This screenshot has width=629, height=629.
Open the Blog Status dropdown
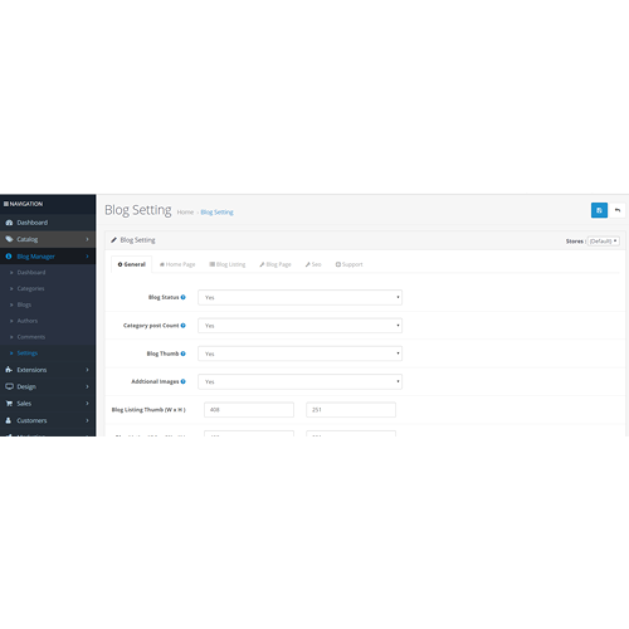click(300, 297)
